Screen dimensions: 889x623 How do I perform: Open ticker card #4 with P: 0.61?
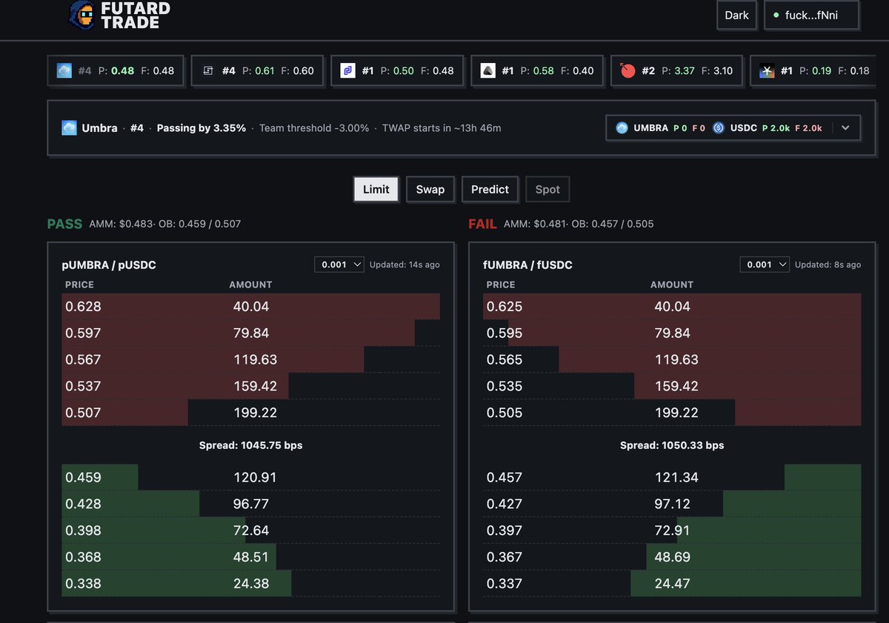[257, 71]
